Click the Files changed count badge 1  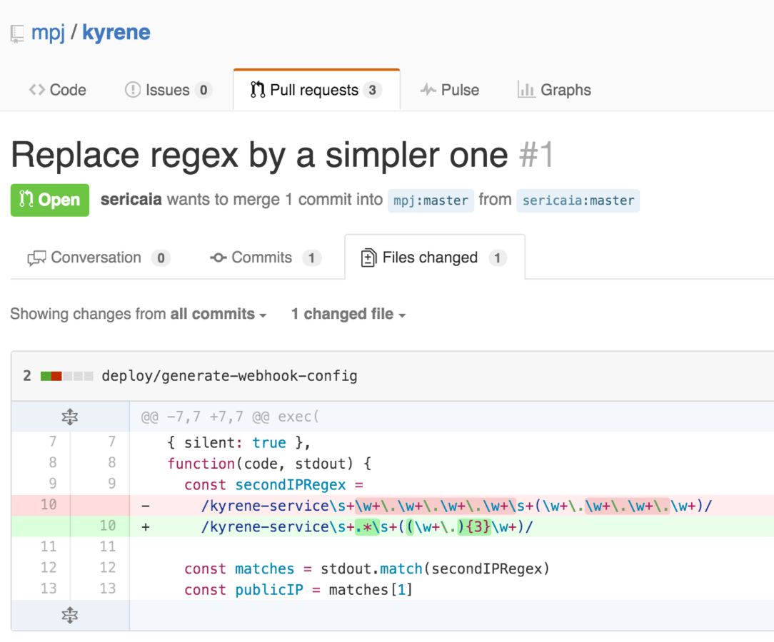498,258
